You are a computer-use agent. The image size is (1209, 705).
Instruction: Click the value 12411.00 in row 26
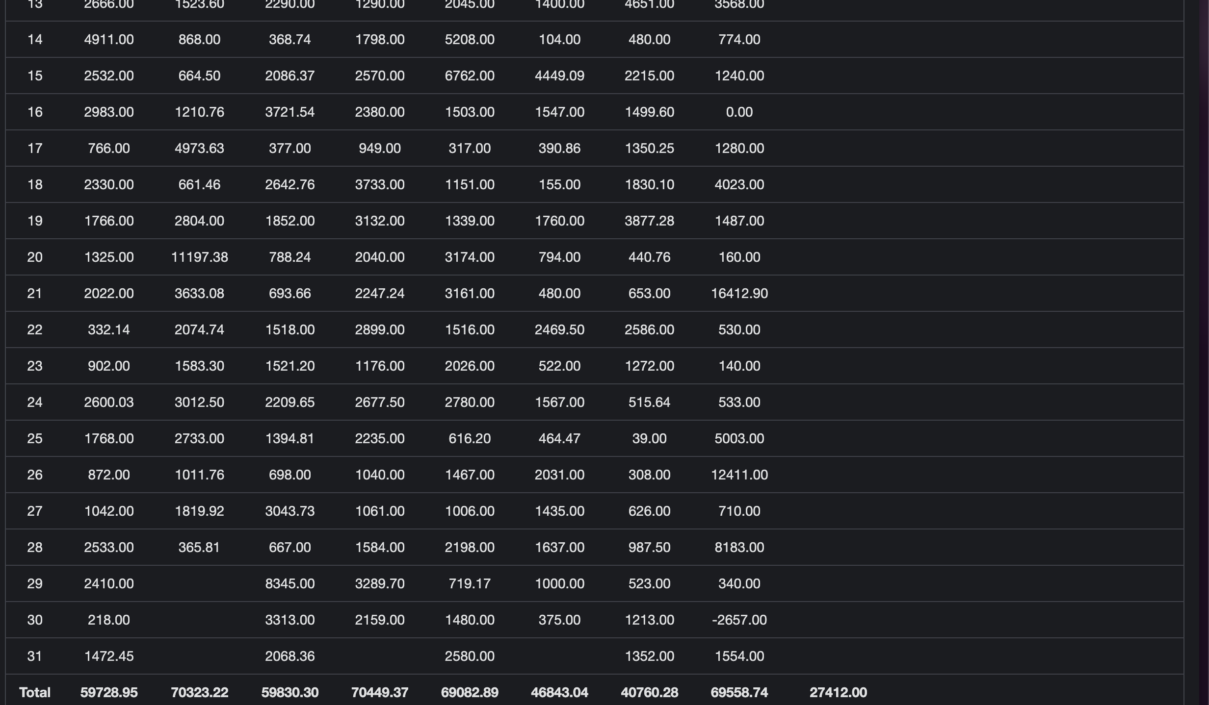pos(739,475)
